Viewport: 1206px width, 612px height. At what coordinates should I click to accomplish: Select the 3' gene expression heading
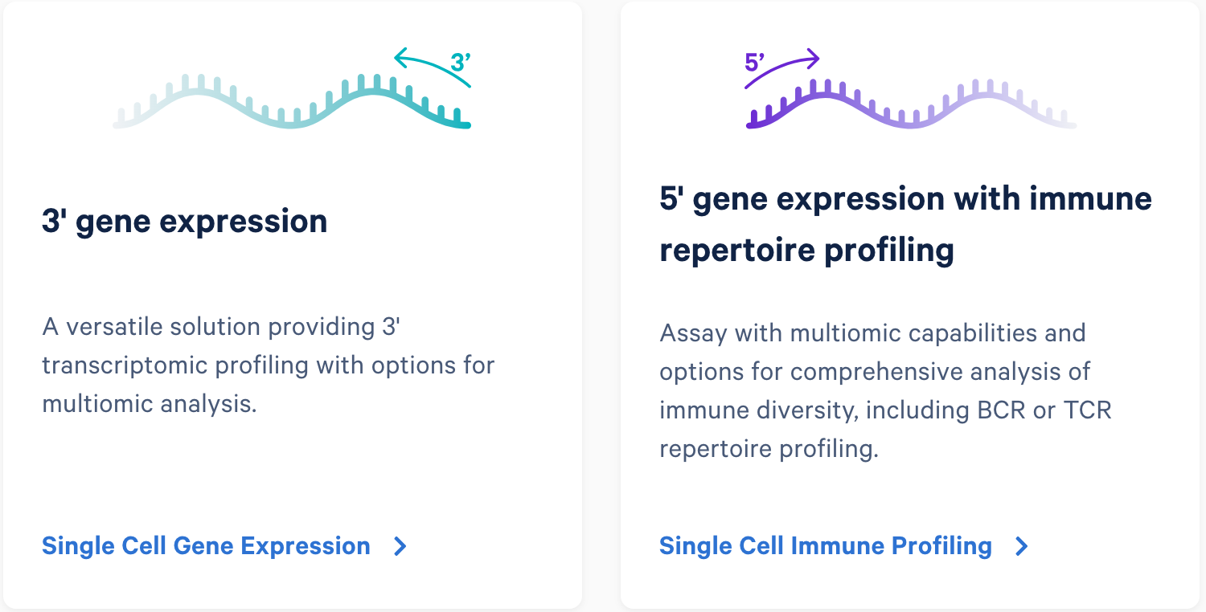185,220
